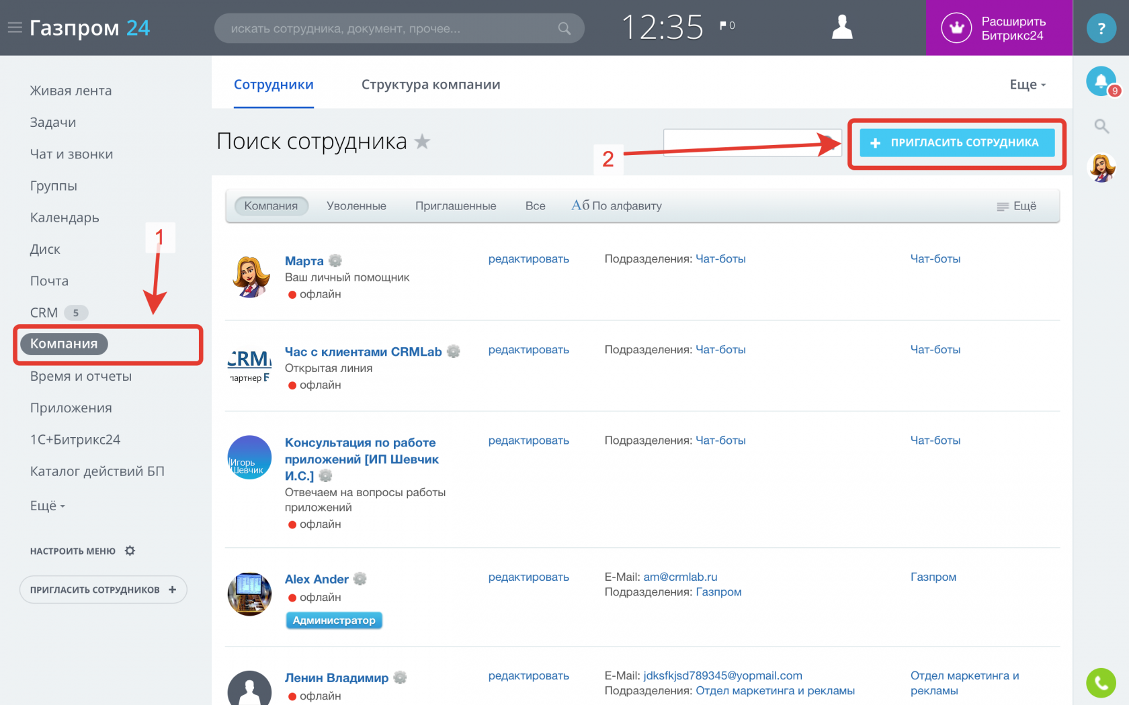
Task: Click the star favorite icon near Поиск сотрудника
Action: 422,141
